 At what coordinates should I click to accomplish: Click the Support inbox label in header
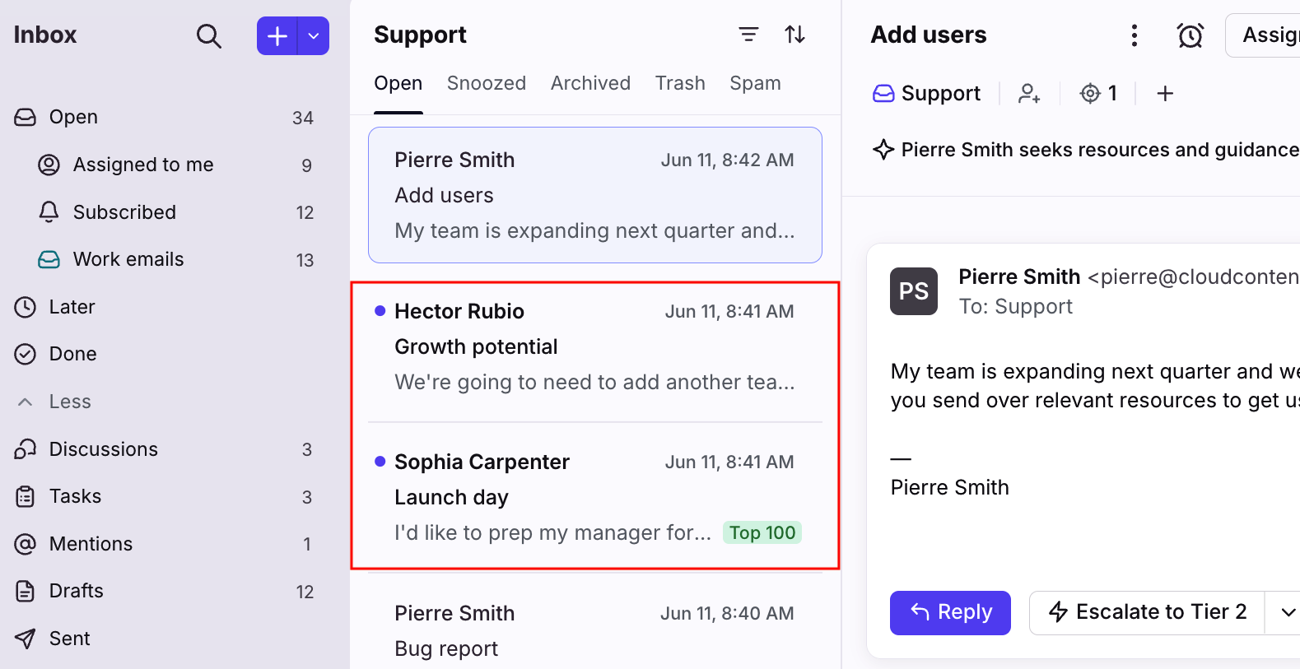point(927,93)
